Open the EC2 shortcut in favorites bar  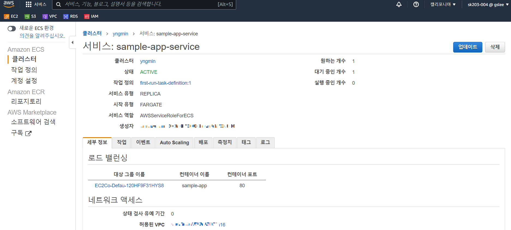coord(11,16)
